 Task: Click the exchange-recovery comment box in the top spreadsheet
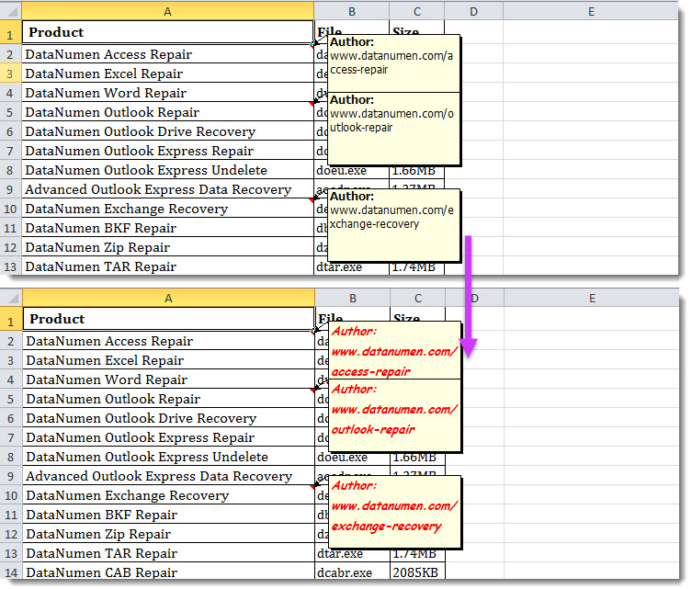tap(394, 225)
